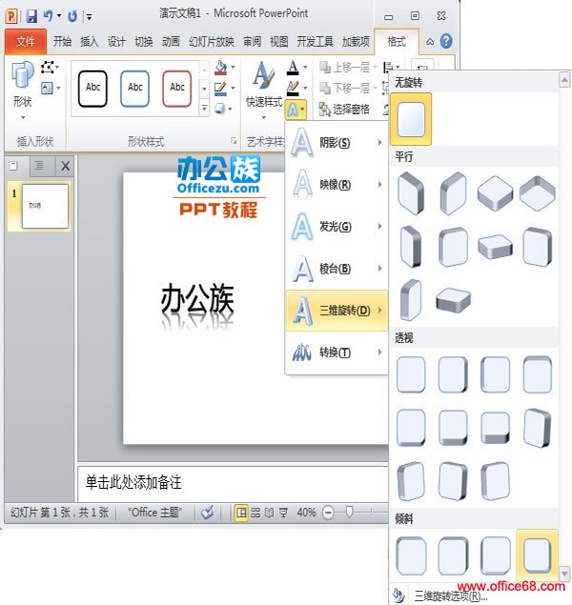Viewport: 572px width, 605px height.
Task: Open the Shape Fill dropdown arrow
Action: 233,68
